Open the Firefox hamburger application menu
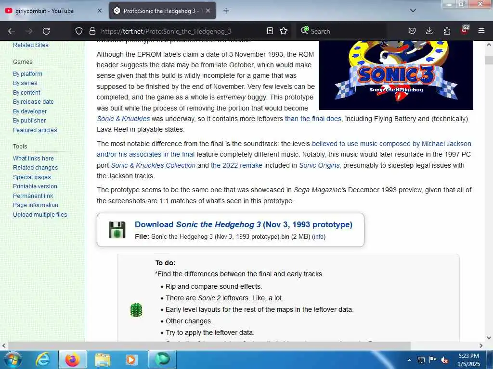 (x=481, y=31)
